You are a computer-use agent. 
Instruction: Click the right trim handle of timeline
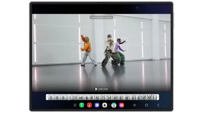(158, 97)
